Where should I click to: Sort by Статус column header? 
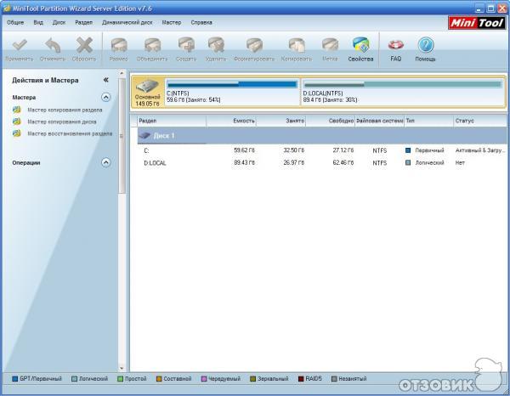click(480, 121)
